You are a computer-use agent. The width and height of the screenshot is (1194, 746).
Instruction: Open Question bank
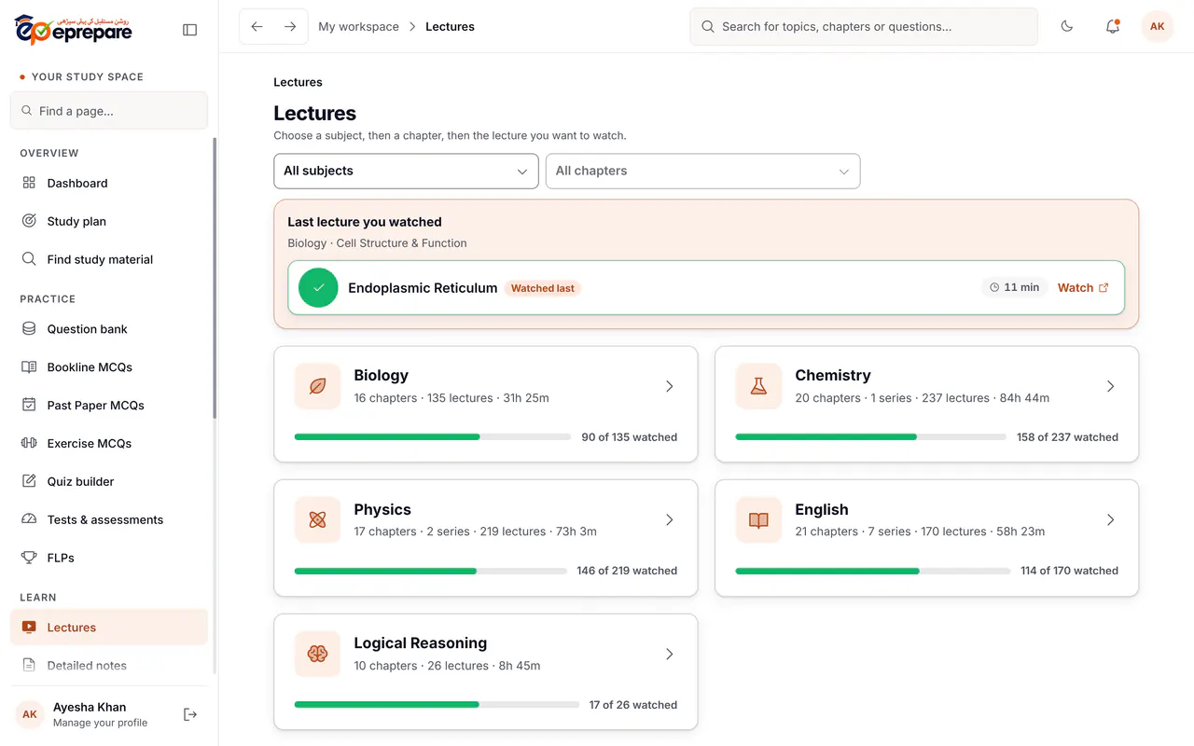[109, 329]
